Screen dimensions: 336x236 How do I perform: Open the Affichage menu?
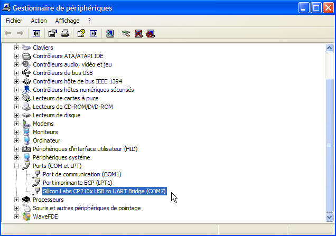[x=67, y=21]
